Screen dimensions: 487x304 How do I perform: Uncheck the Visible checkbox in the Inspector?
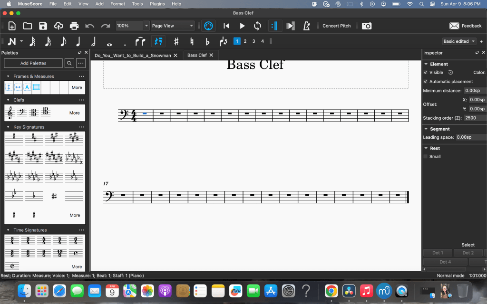pos(426,73)
